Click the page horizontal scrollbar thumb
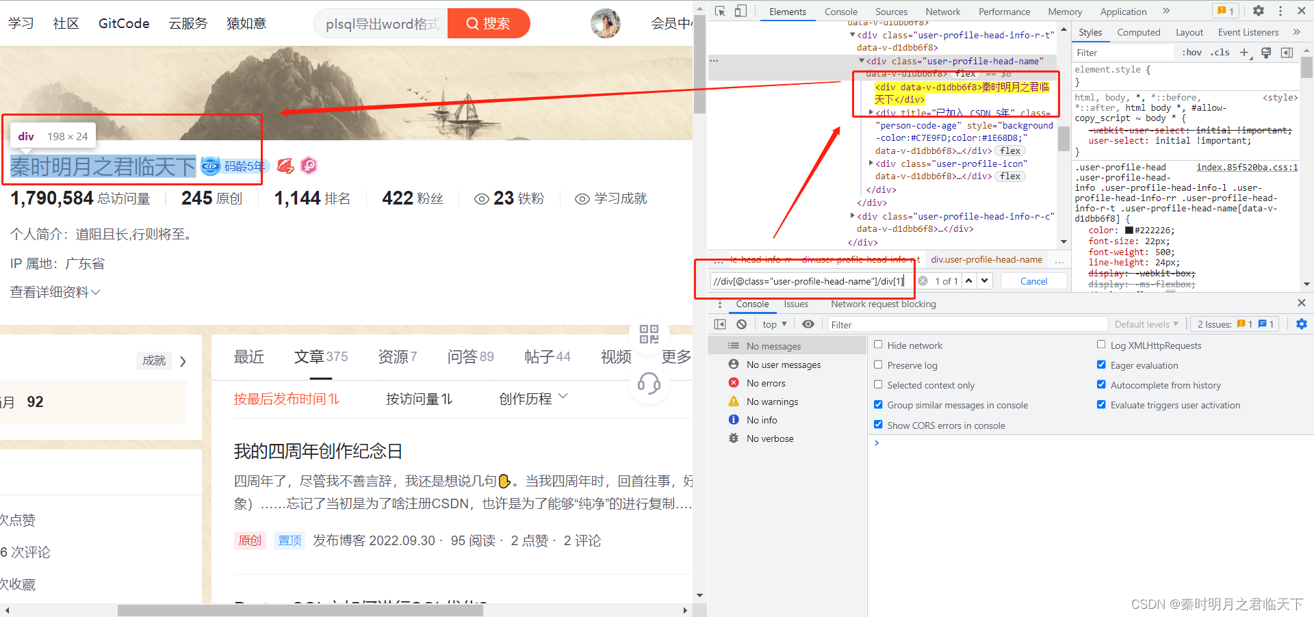This screenshot has height=617, width=1314. [x=300, y=610]
